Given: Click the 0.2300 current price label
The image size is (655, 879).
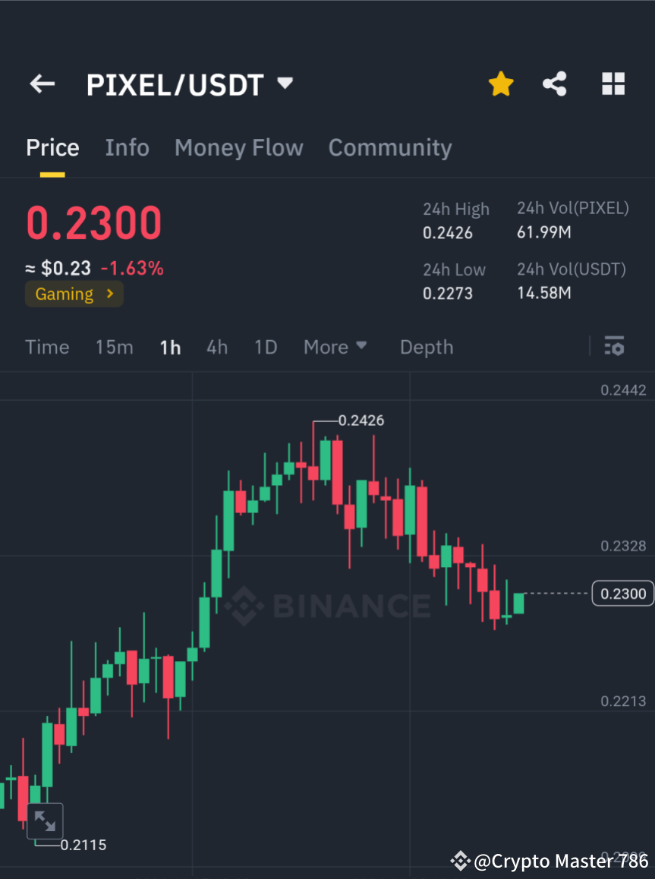Looking at the screenshot, I should coord(622,594).
